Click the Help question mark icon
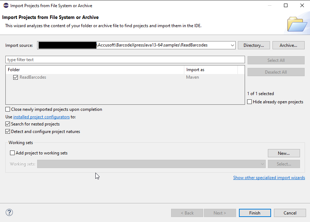310x222 pixels. click(x=9, y=212)
